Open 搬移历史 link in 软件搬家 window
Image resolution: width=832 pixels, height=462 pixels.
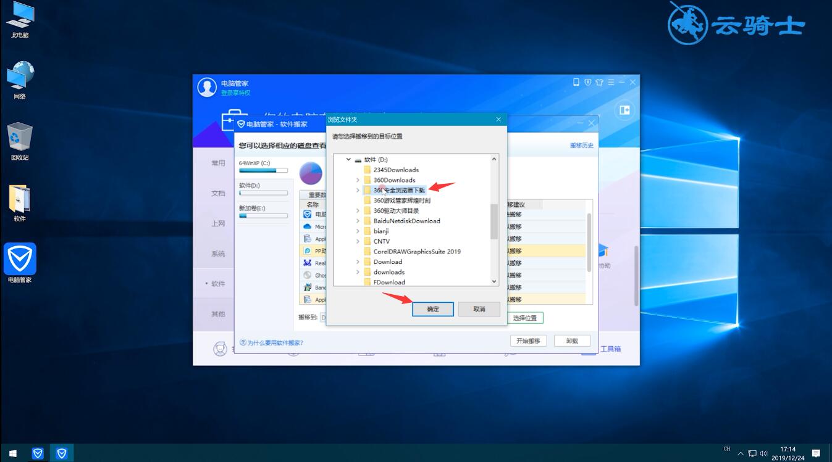(582, 146)
